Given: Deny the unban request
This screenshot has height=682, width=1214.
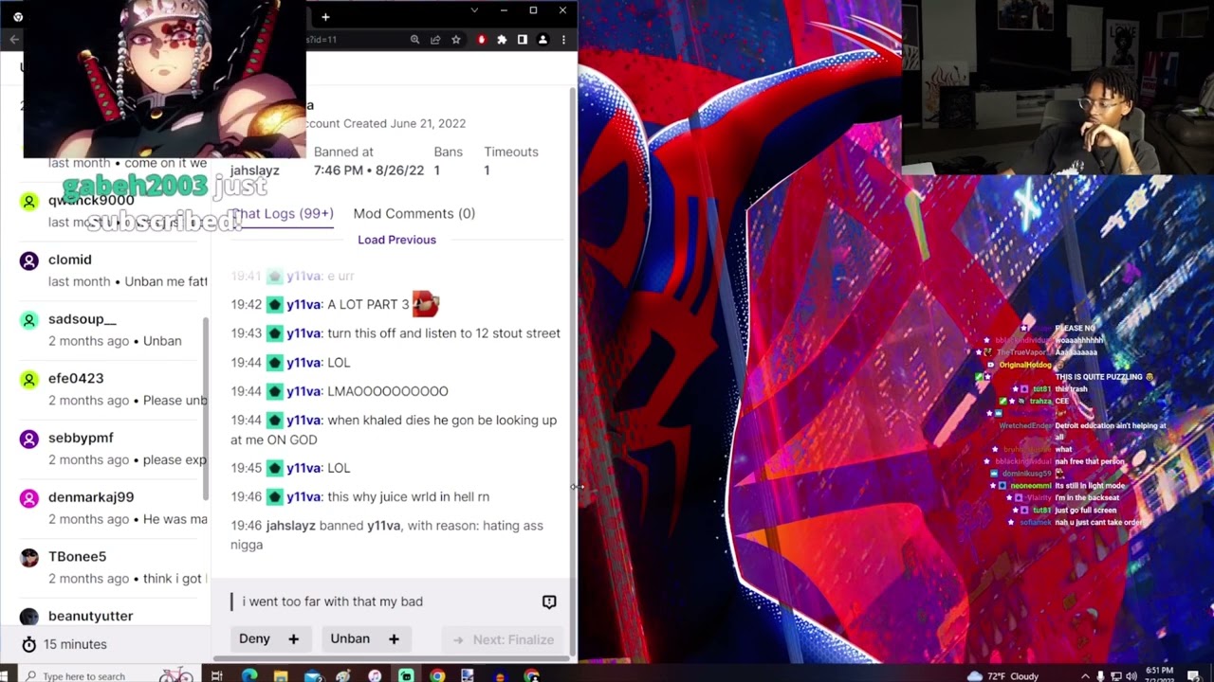Looking at the screenshot, I should point(254,638).
